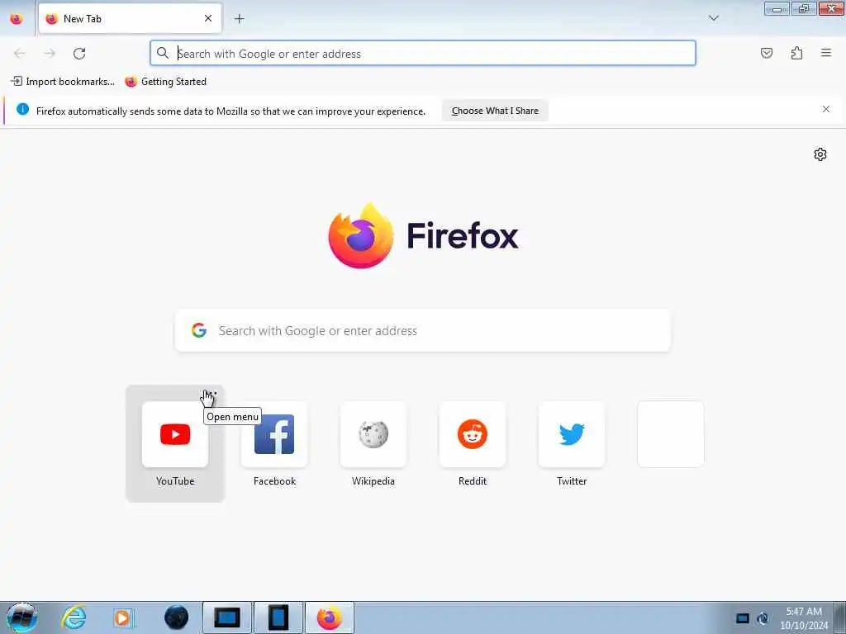Image resolution: width=846 pixels, height=634 pixels.
Task: Select the New Tab tab
Action: coord(130,18)
